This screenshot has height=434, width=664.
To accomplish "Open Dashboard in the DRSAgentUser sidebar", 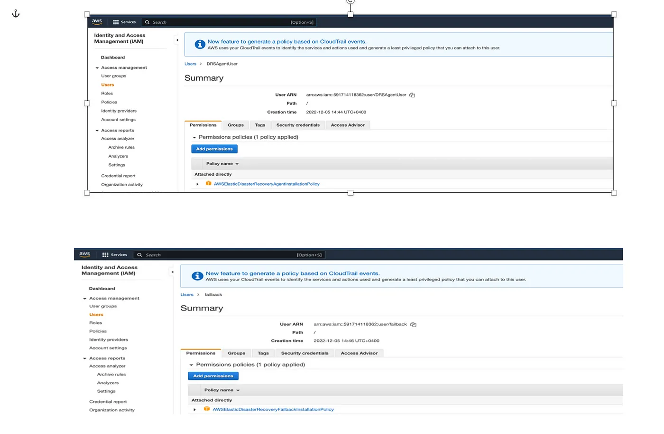I will 113,57.
